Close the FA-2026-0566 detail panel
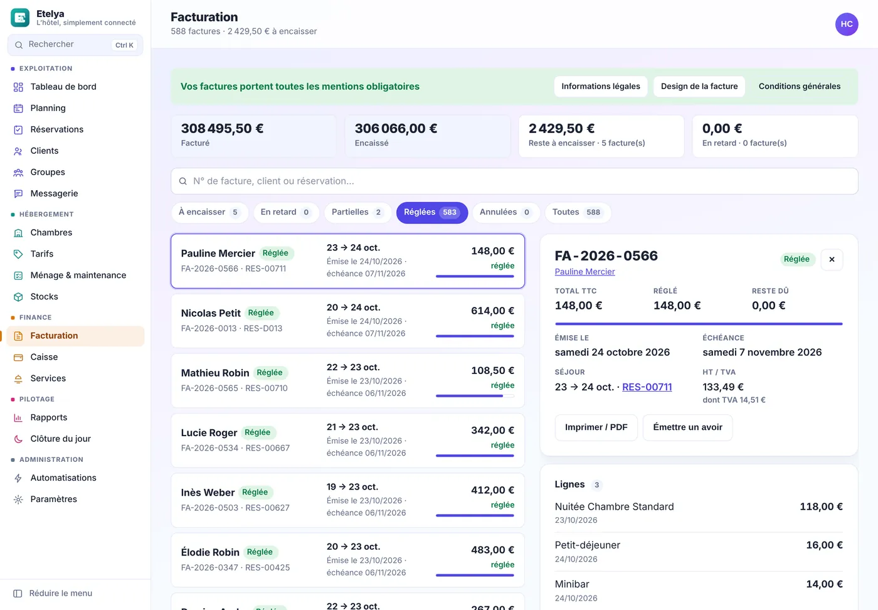The image size is (878, 610). click(832, 259)
